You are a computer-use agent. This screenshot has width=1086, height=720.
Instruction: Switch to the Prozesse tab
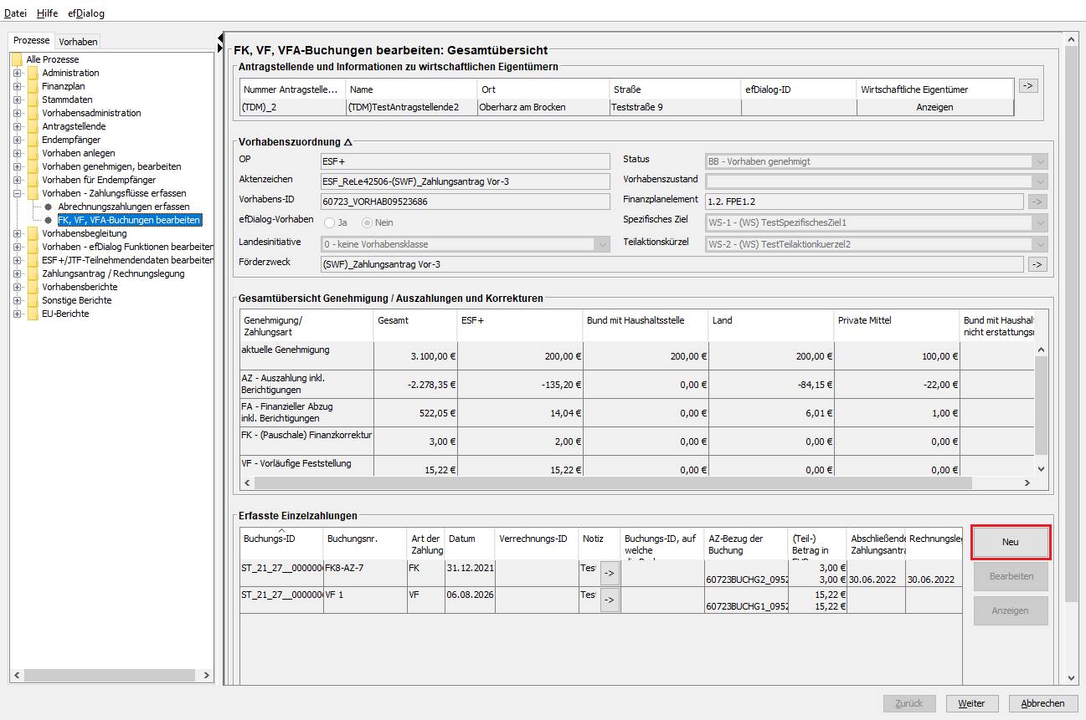31,41
